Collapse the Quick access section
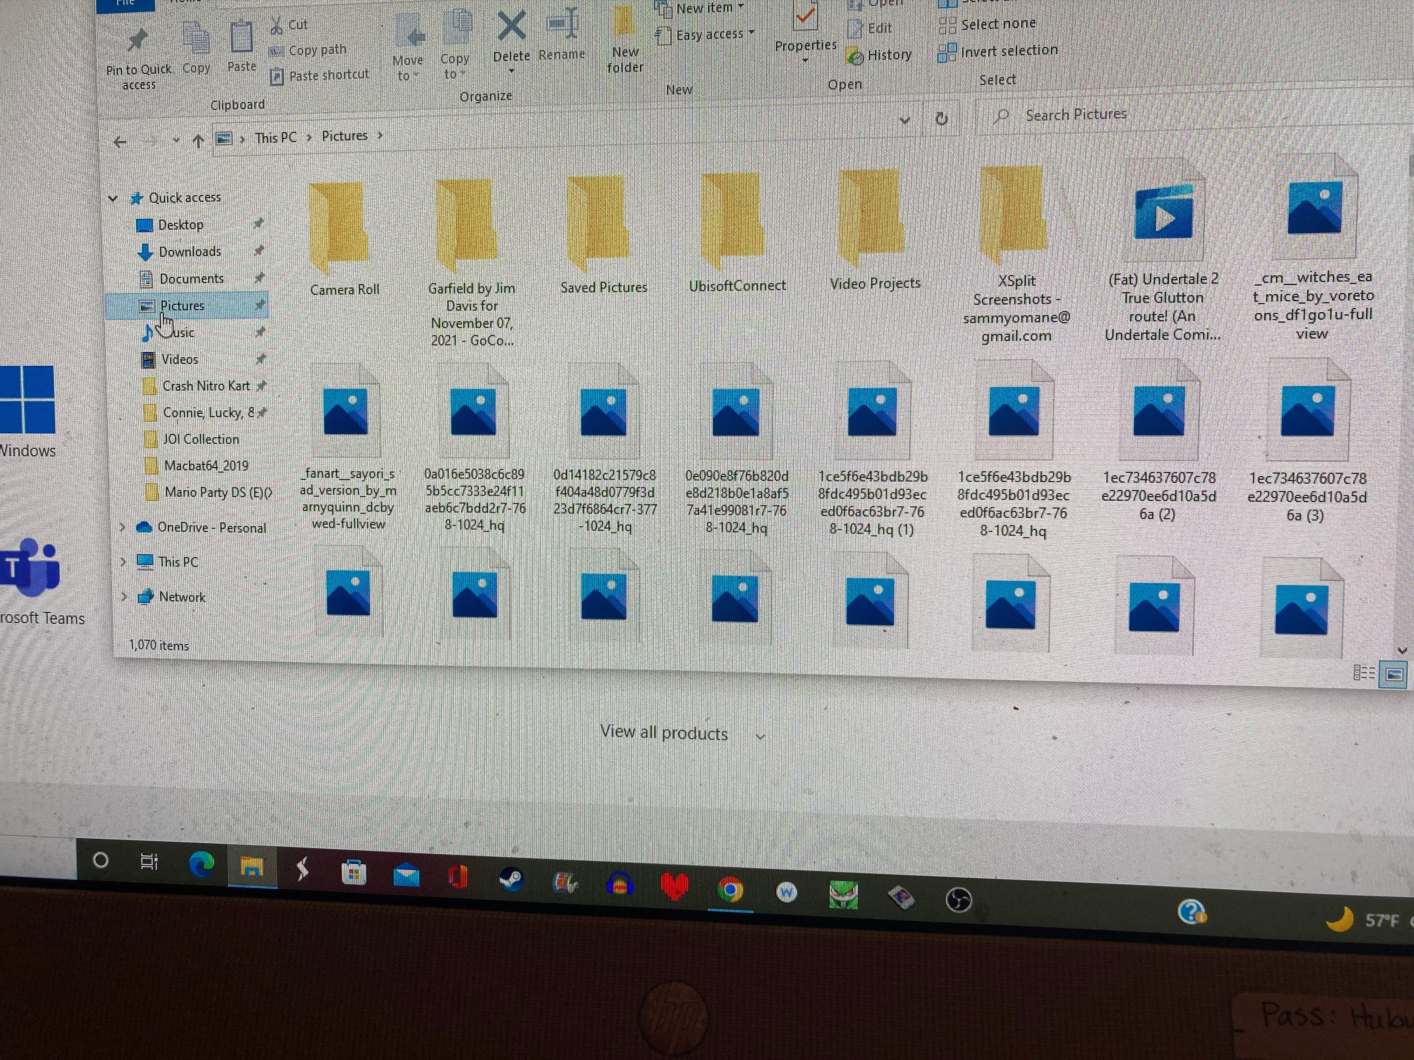 pos(113,199)
